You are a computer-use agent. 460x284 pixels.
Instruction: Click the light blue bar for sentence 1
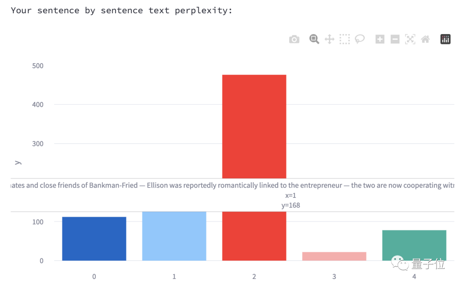point(174,236)
